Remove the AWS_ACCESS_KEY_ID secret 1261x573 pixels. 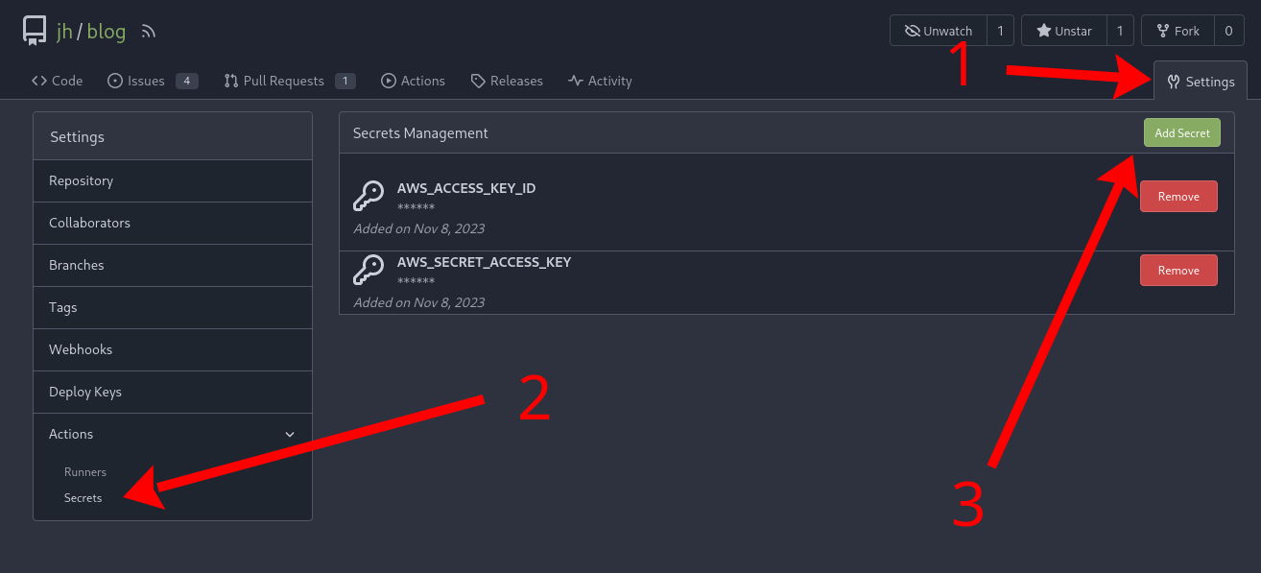1178,197
